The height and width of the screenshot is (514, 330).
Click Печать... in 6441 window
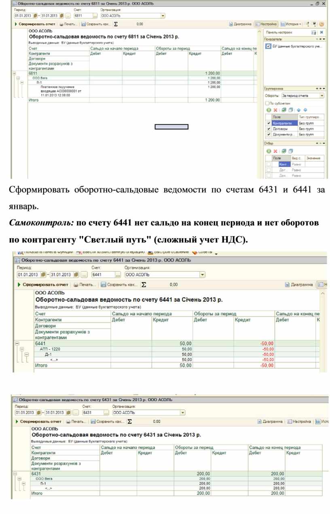coord(85,285)
